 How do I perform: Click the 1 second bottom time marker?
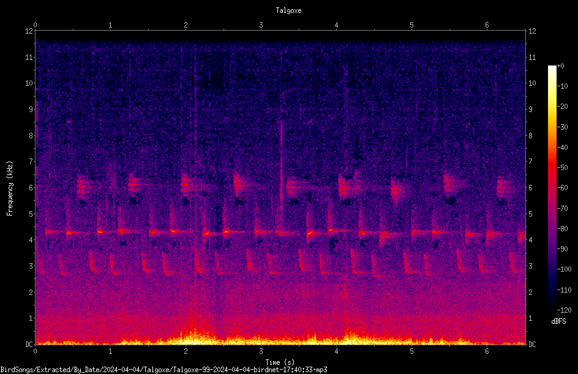tap(110, 351)
